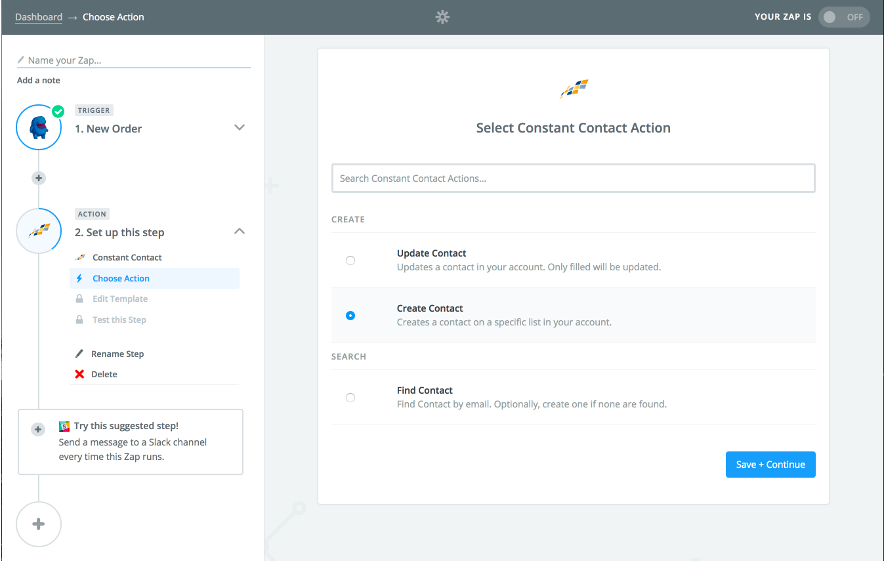Click the Update Contact action title
This screenshot has width=884, height=561.
click(432, 253)
